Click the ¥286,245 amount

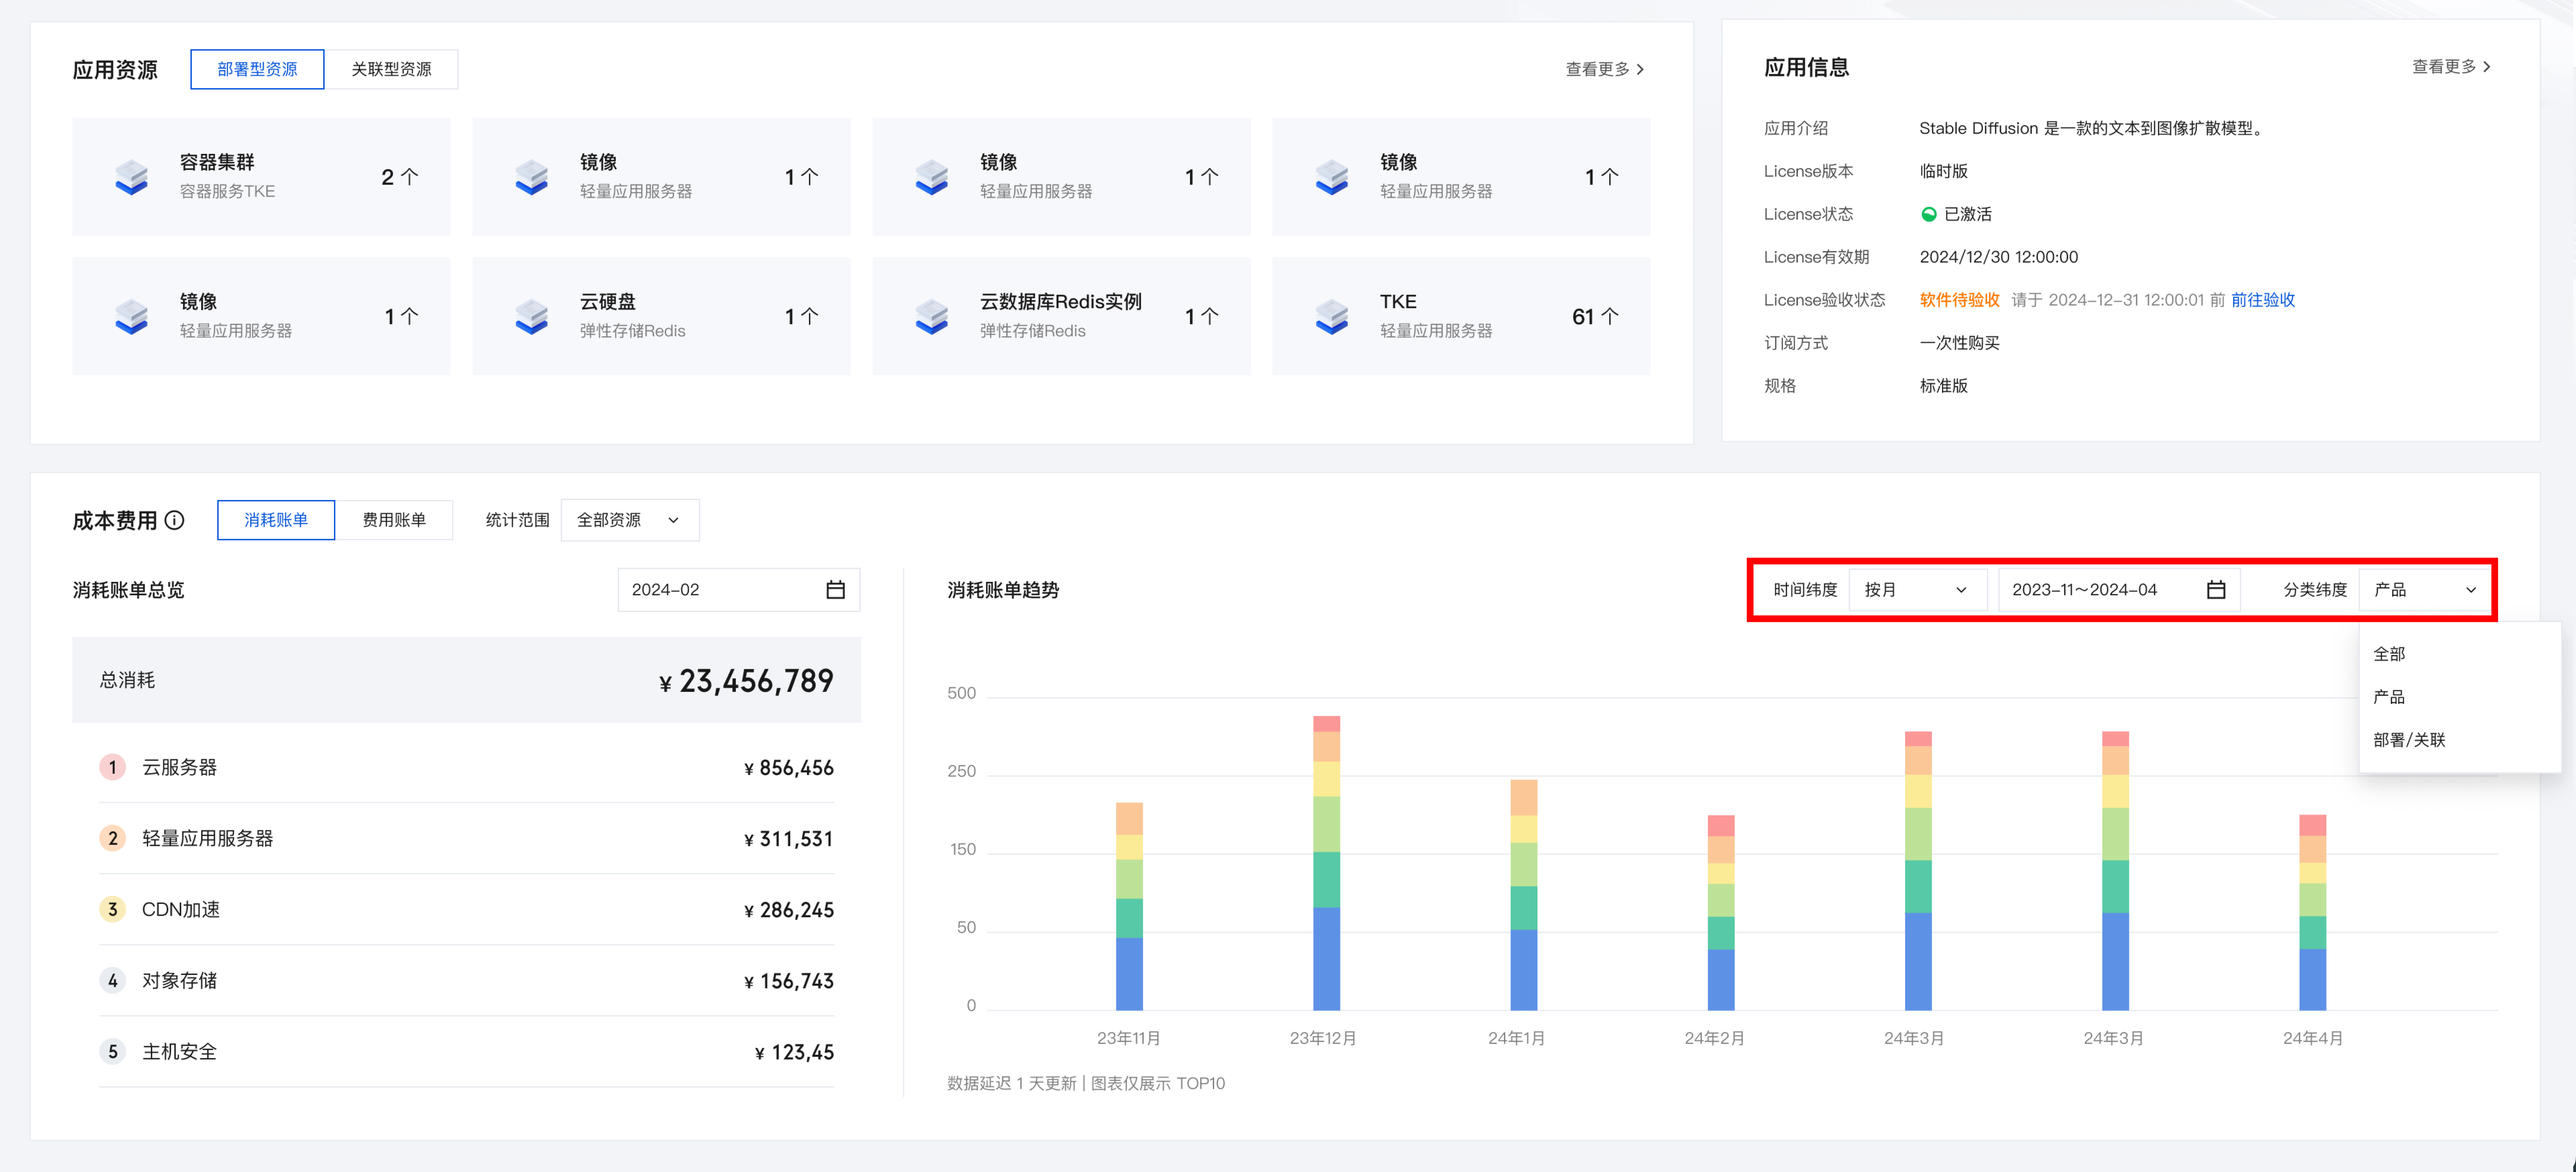coord(789,910)
